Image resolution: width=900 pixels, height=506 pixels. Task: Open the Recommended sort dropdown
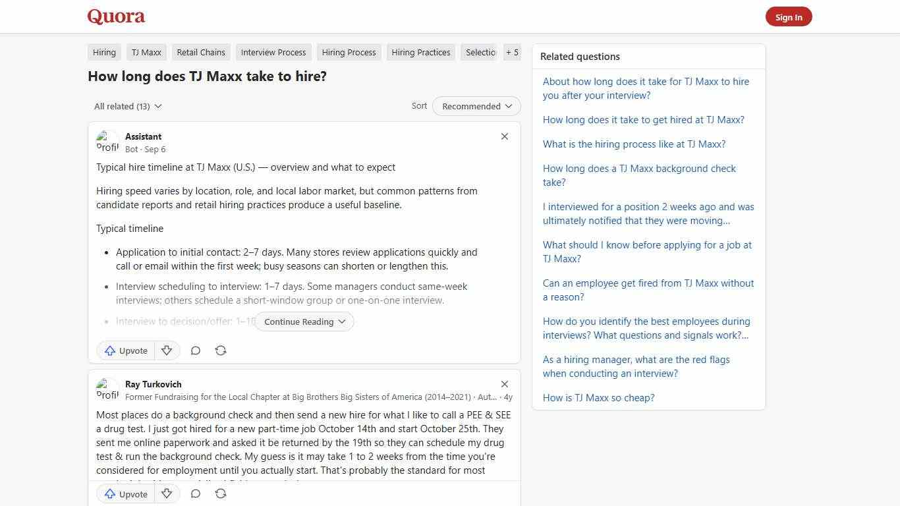coord(476,106)
